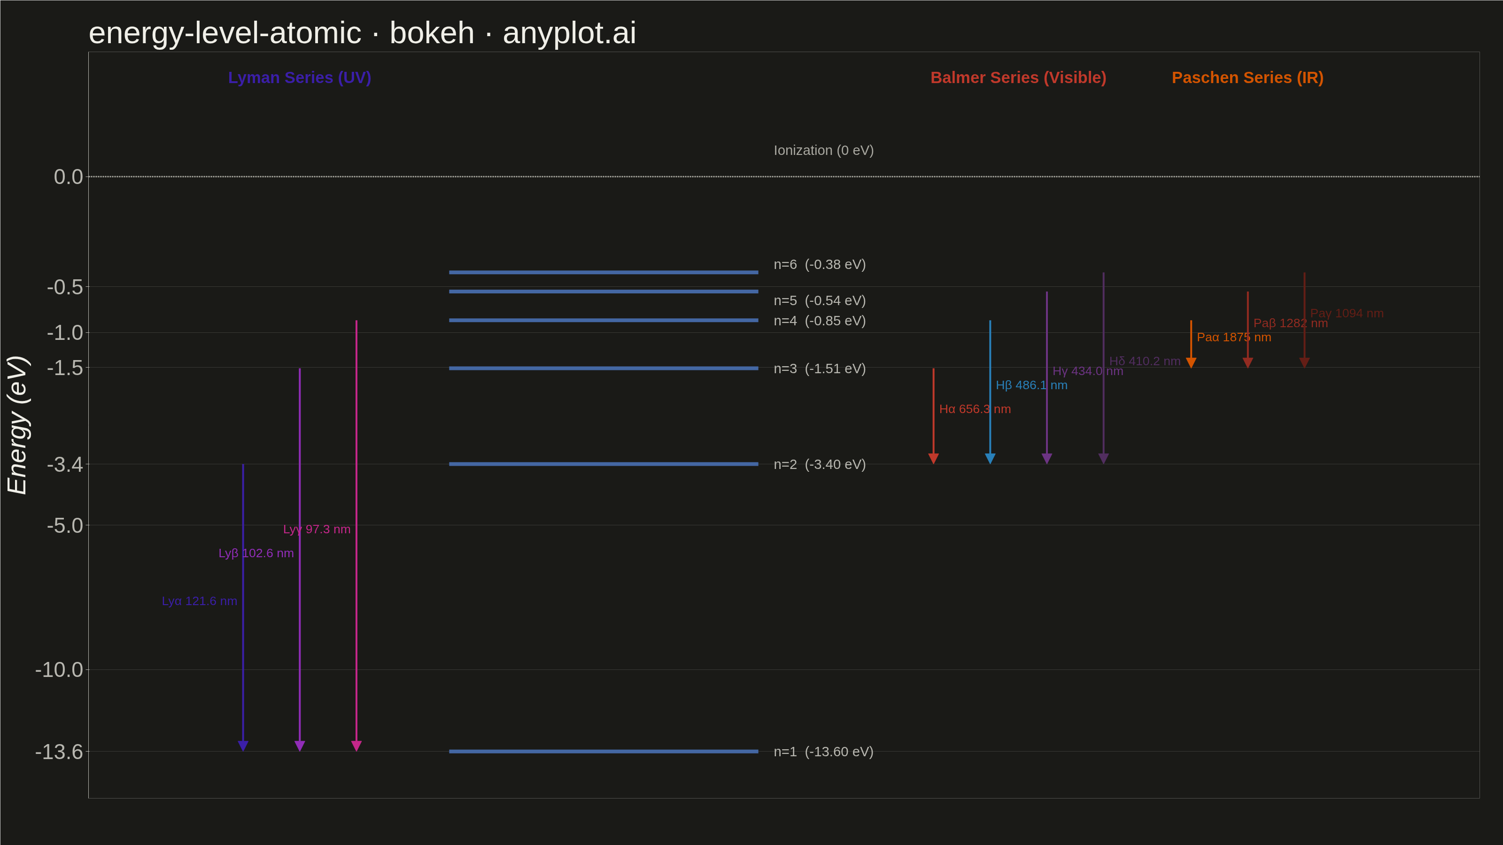Click the Balmer Series (Visible) heading

point(1018,77)
